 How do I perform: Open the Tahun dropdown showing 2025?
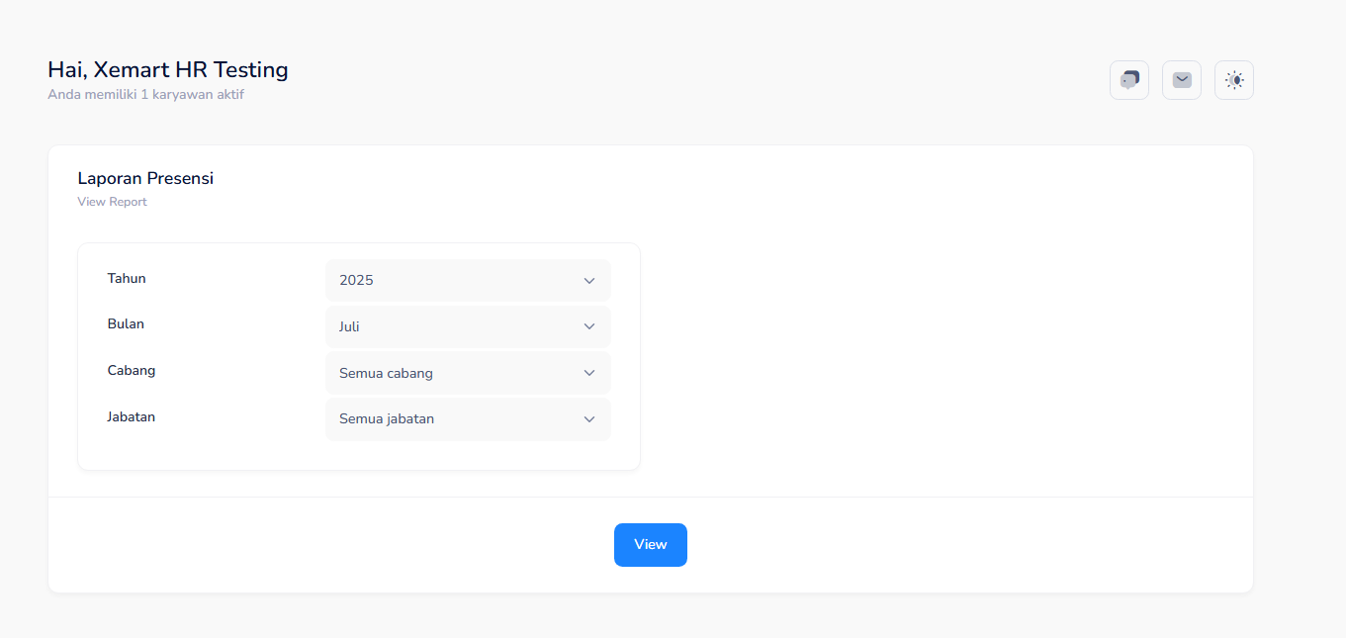(x=467, y=281)
